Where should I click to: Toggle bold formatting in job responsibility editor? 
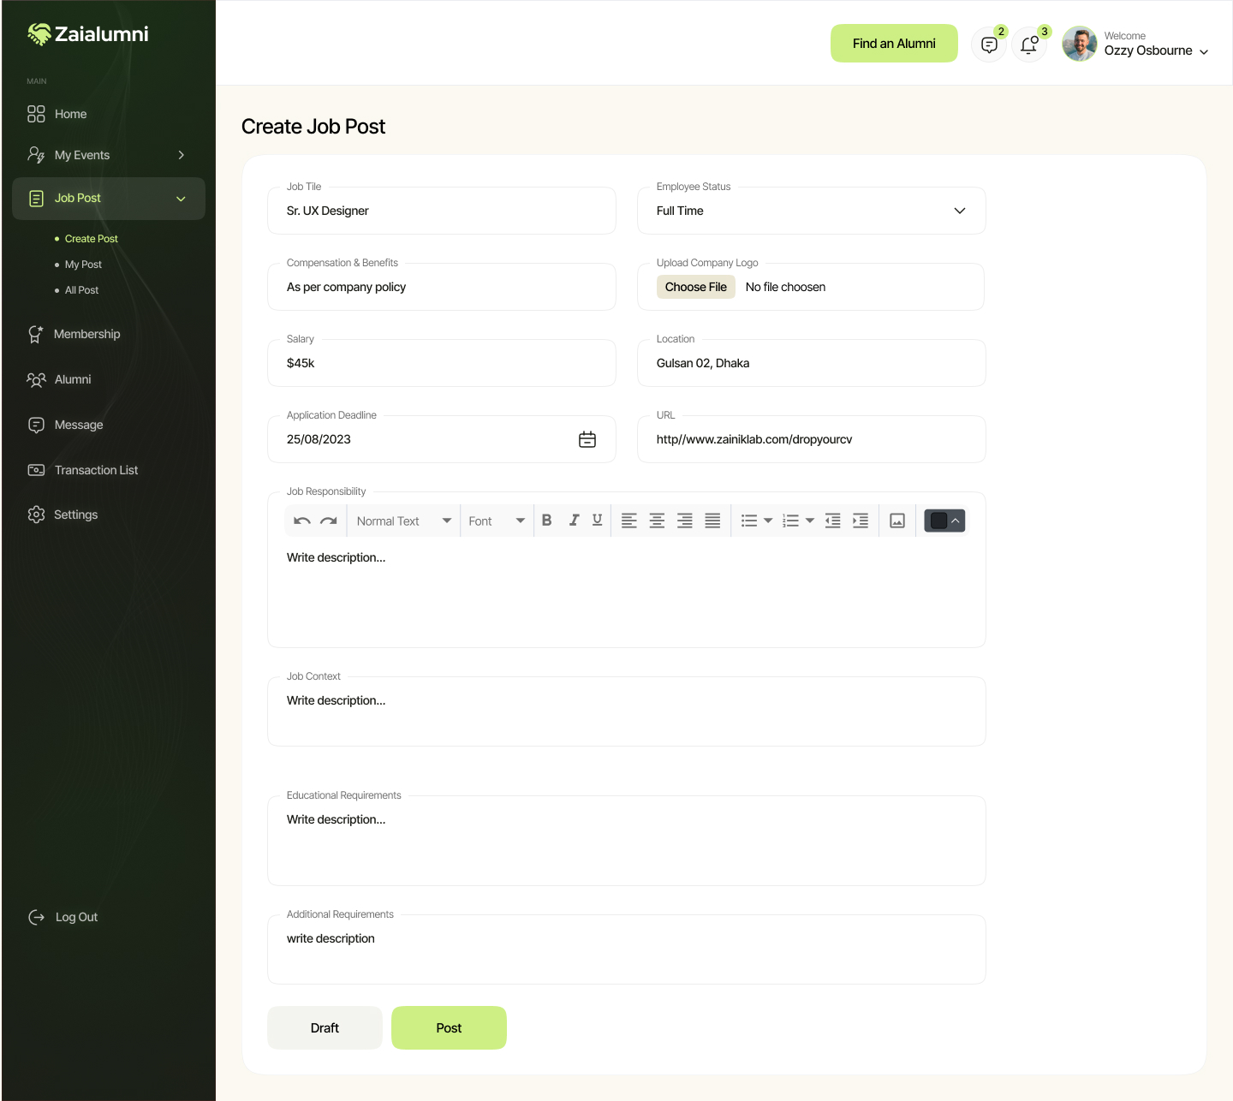[547, 520]
